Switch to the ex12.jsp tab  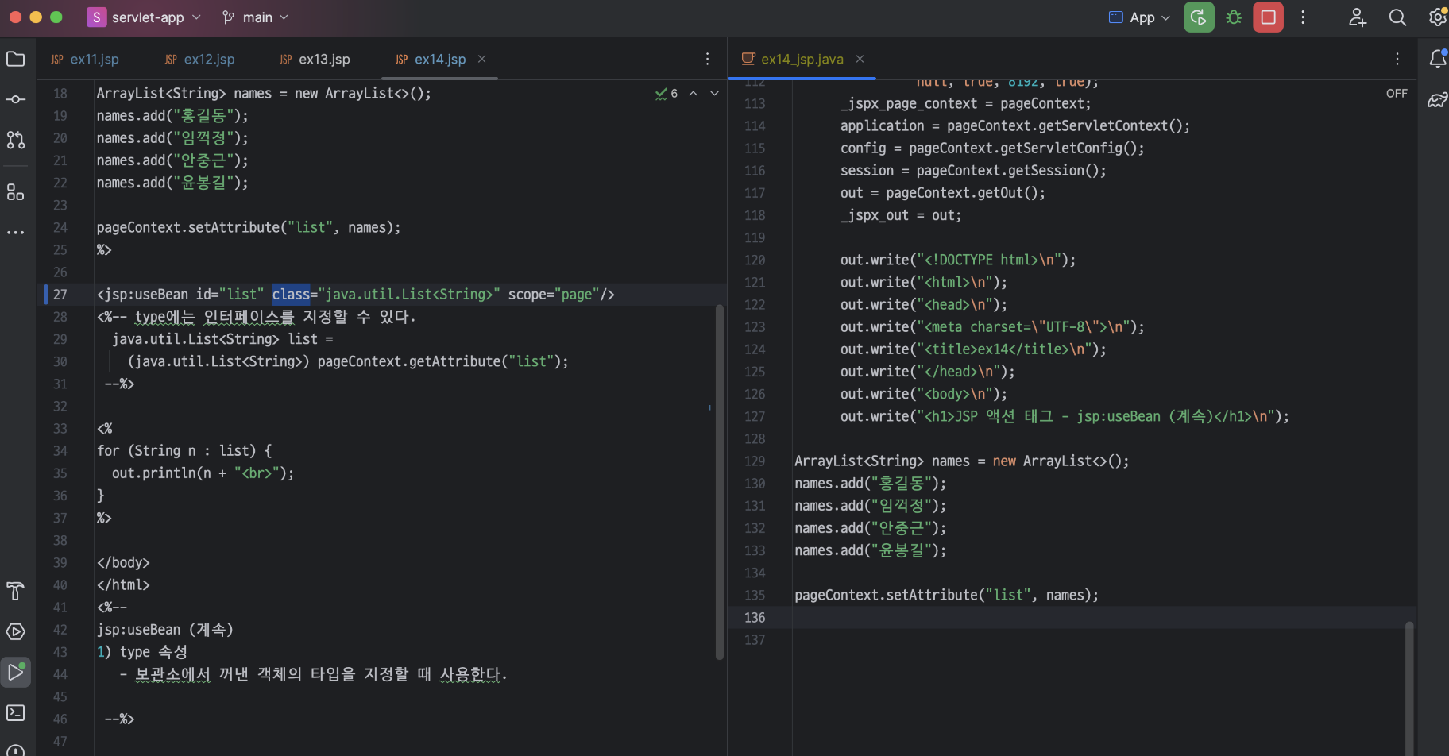[x=200, y=60]
